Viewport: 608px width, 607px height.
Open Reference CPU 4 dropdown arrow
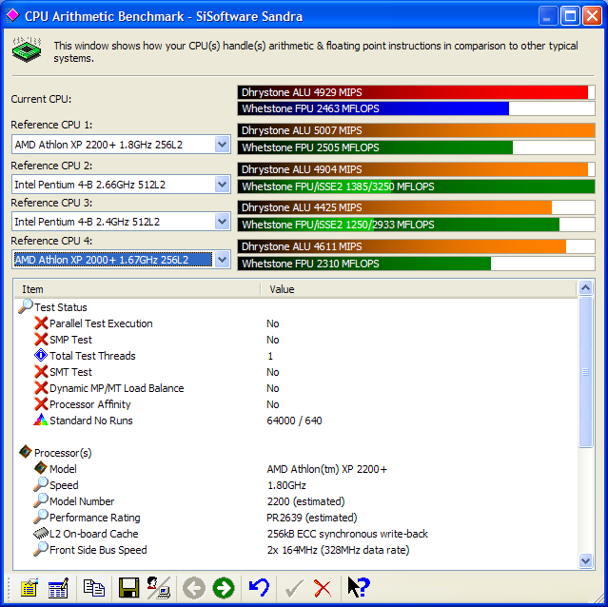click(x=222, y=260)
